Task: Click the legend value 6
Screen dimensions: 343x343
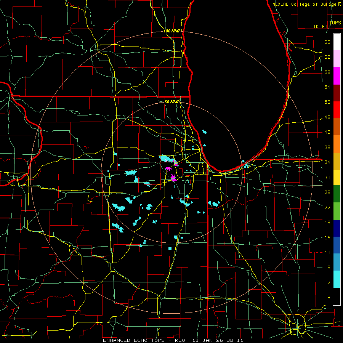Action: [329, 268]
